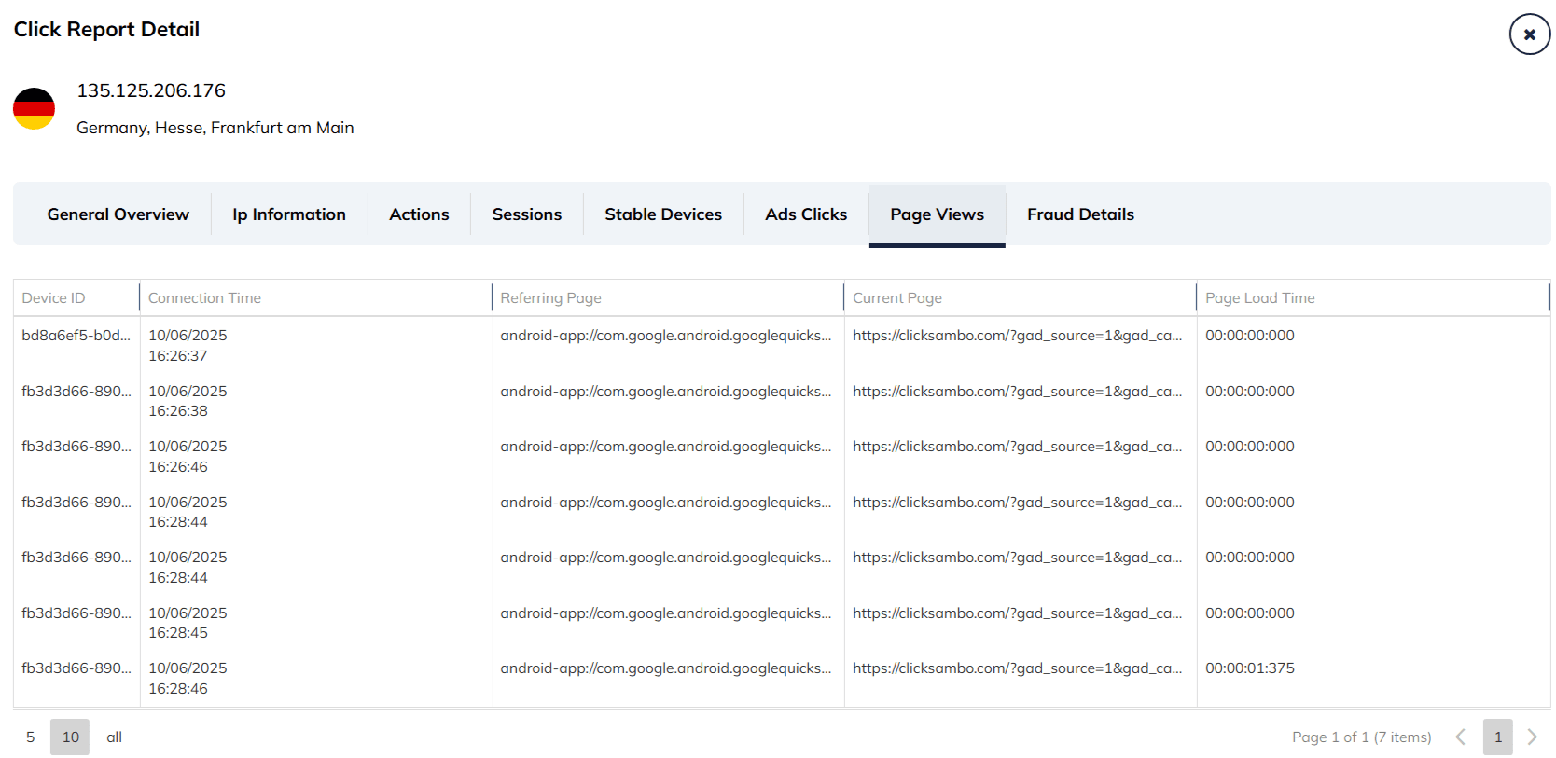Sort by Page Load Time column

[x=1259, y=298]
